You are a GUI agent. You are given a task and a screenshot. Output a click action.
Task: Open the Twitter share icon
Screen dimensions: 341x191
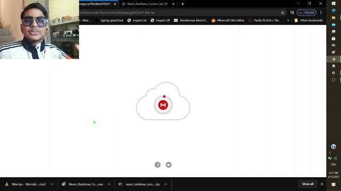coord(168,165)
